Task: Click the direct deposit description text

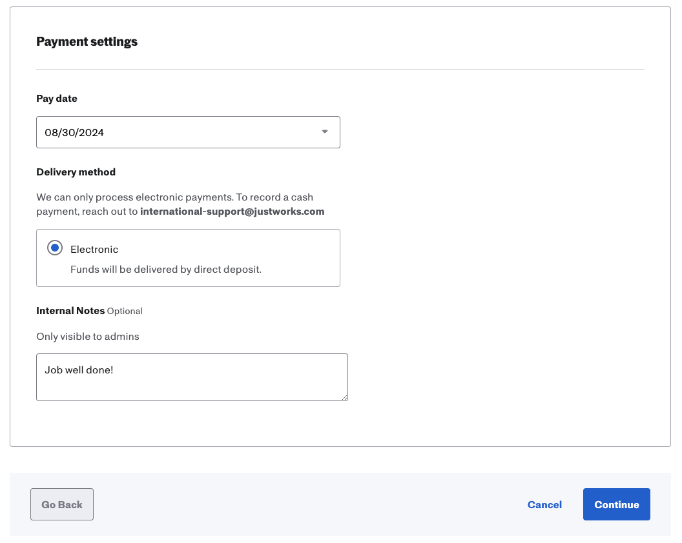Action: pos(165,270)
